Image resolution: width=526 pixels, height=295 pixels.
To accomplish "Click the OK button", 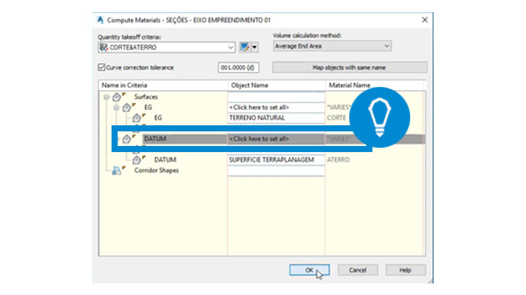I will tap(309, 270).
